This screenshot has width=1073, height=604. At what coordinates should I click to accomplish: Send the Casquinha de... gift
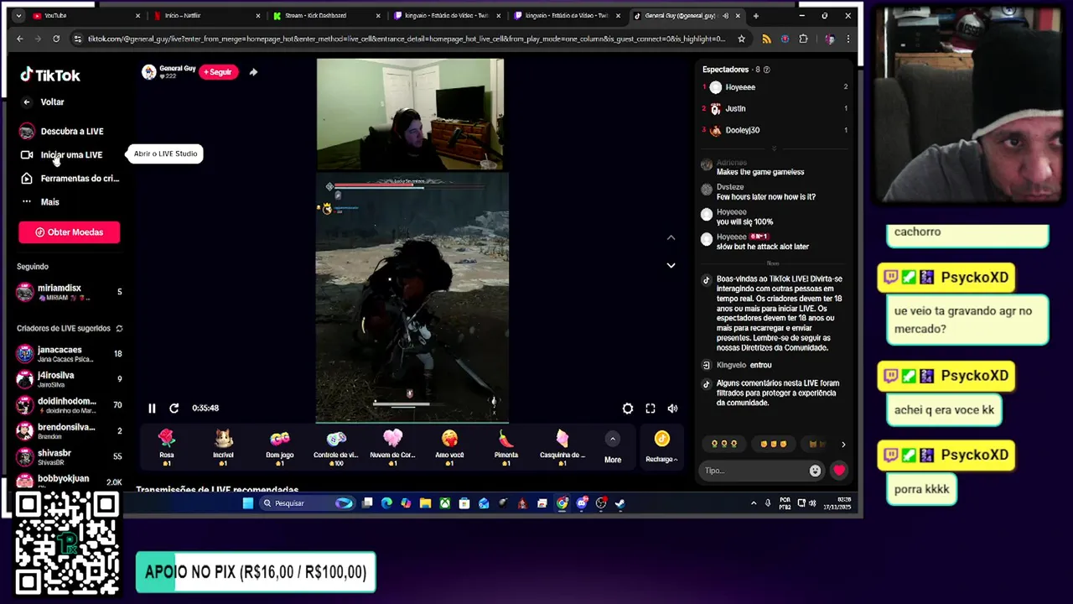point(562,447)
